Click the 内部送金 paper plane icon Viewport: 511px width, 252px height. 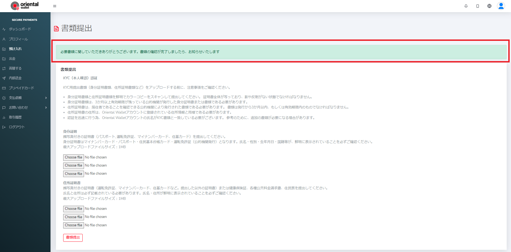click(x=4, y=78)
